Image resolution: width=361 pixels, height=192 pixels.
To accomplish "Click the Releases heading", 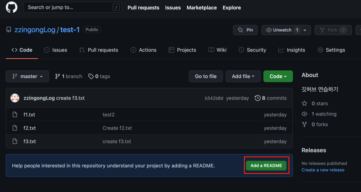I will (x=314, y=150).
